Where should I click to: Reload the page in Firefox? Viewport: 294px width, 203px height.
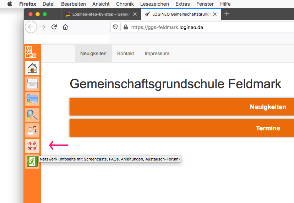coord(54,27)
